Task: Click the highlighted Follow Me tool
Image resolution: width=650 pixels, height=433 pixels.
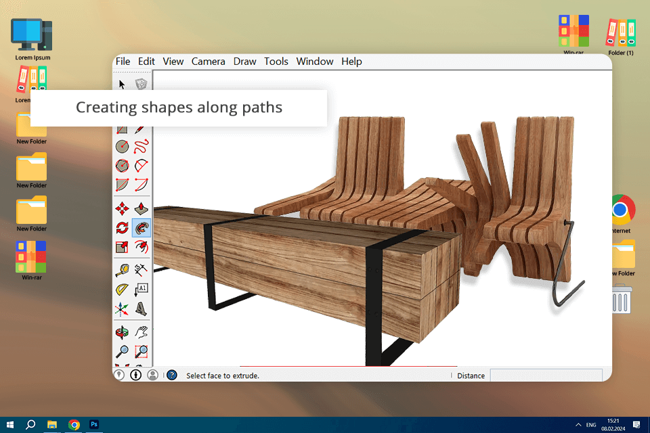Action: (142, 228)
